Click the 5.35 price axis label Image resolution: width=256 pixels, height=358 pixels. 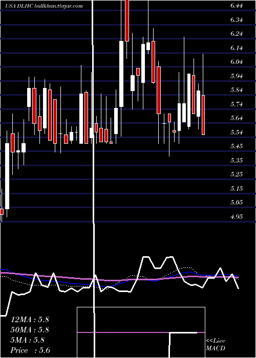[x=237, y=160]
